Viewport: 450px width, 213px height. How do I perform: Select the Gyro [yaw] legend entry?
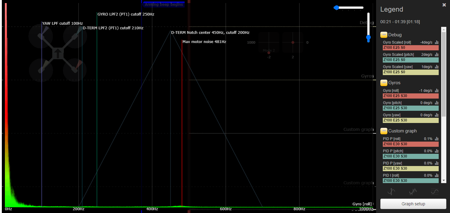[392, 115]
